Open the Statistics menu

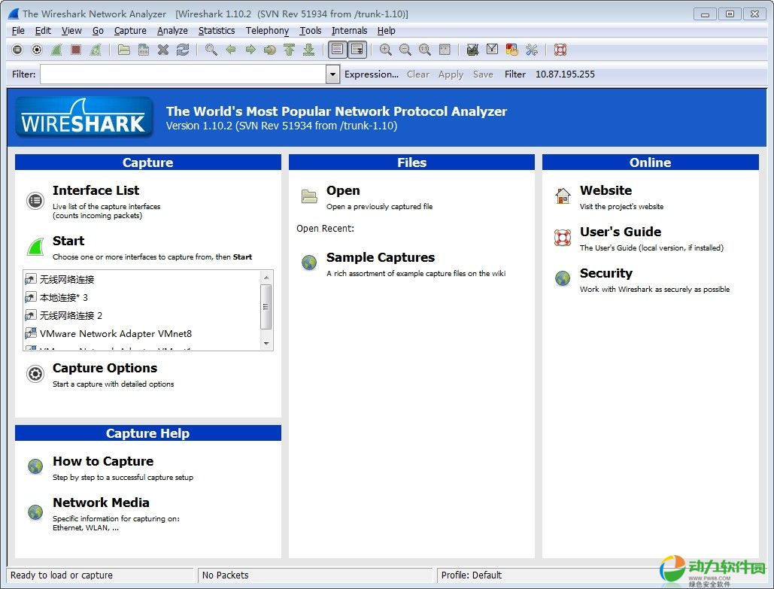point(217,31)
